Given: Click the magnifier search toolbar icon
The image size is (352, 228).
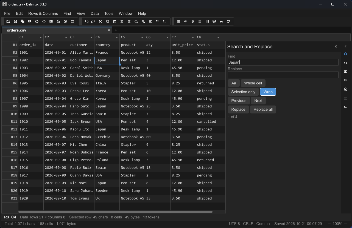Looking at the screenshot, I should tap(136, 21).
